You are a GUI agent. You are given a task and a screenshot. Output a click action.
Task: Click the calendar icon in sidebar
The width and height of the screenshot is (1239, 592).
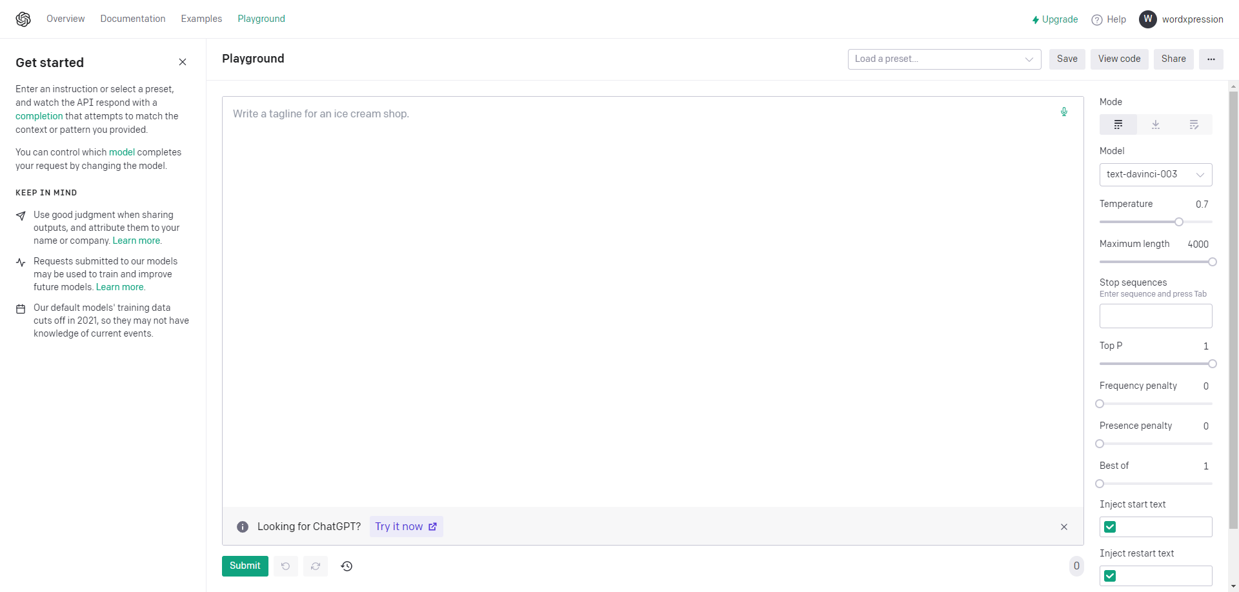(x=21, y=309)
